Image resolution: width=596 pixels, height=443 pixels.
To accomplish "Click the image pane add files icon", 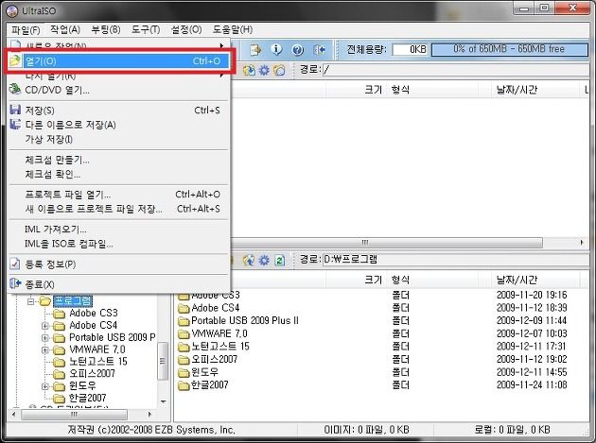I will 249,70.
